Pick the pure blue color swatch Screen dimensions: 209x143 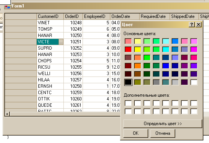pos(166,66)
